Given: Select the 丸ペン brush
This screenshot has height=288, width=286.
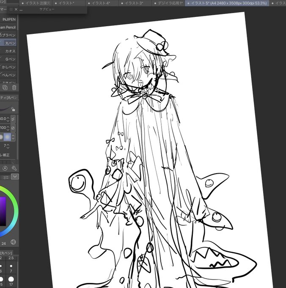Looking at the screenshot, I should click(x=8, y=43).
